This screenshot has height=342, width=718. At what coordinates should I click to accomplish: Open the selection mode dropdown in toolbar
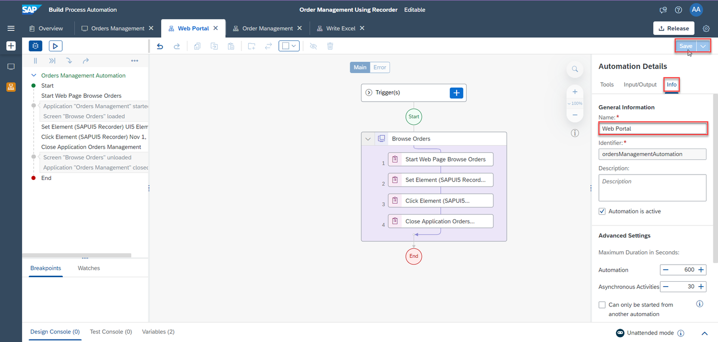(289, 46)
